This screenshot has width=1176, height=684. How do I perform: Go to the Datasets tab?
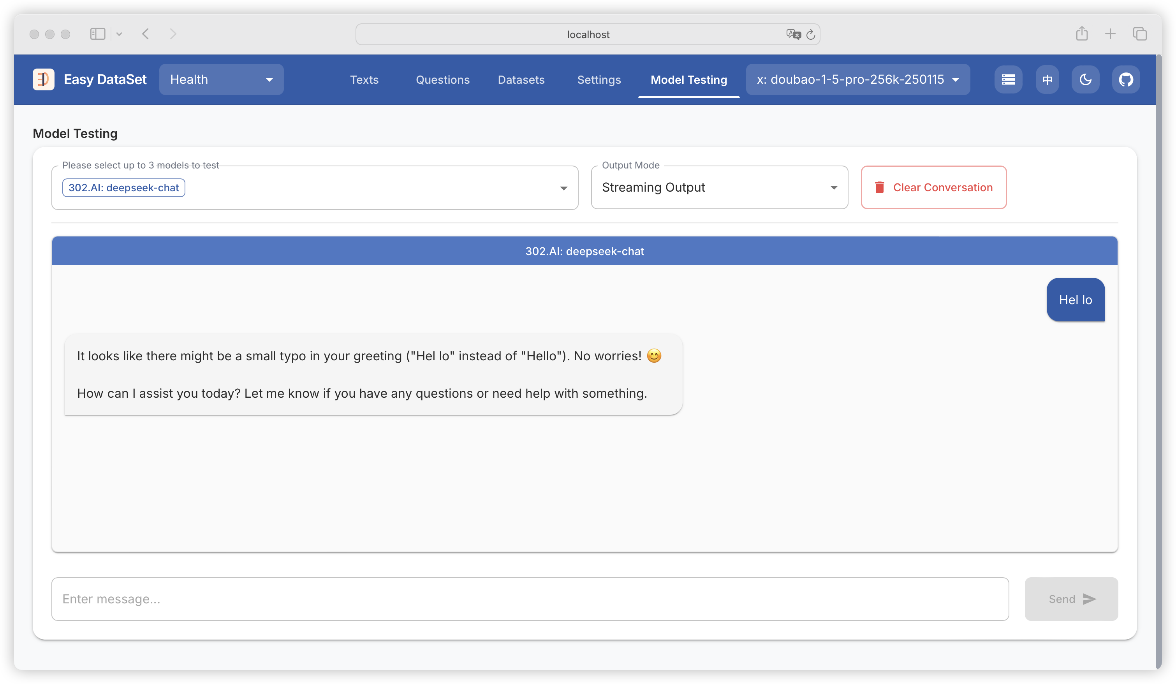[521, 80]
